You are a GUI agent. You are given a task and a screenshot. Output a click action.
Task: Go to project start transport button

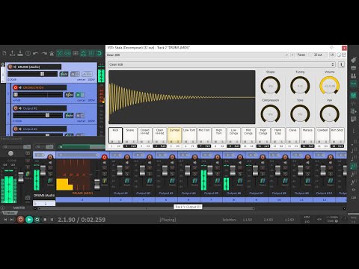(x=5, y=220)
